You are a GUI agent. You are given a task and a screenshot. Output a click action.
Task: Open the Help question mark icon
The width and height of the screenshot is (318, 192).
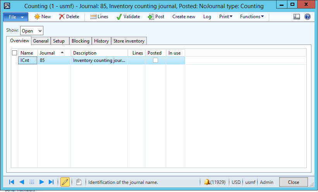[308, 17]
